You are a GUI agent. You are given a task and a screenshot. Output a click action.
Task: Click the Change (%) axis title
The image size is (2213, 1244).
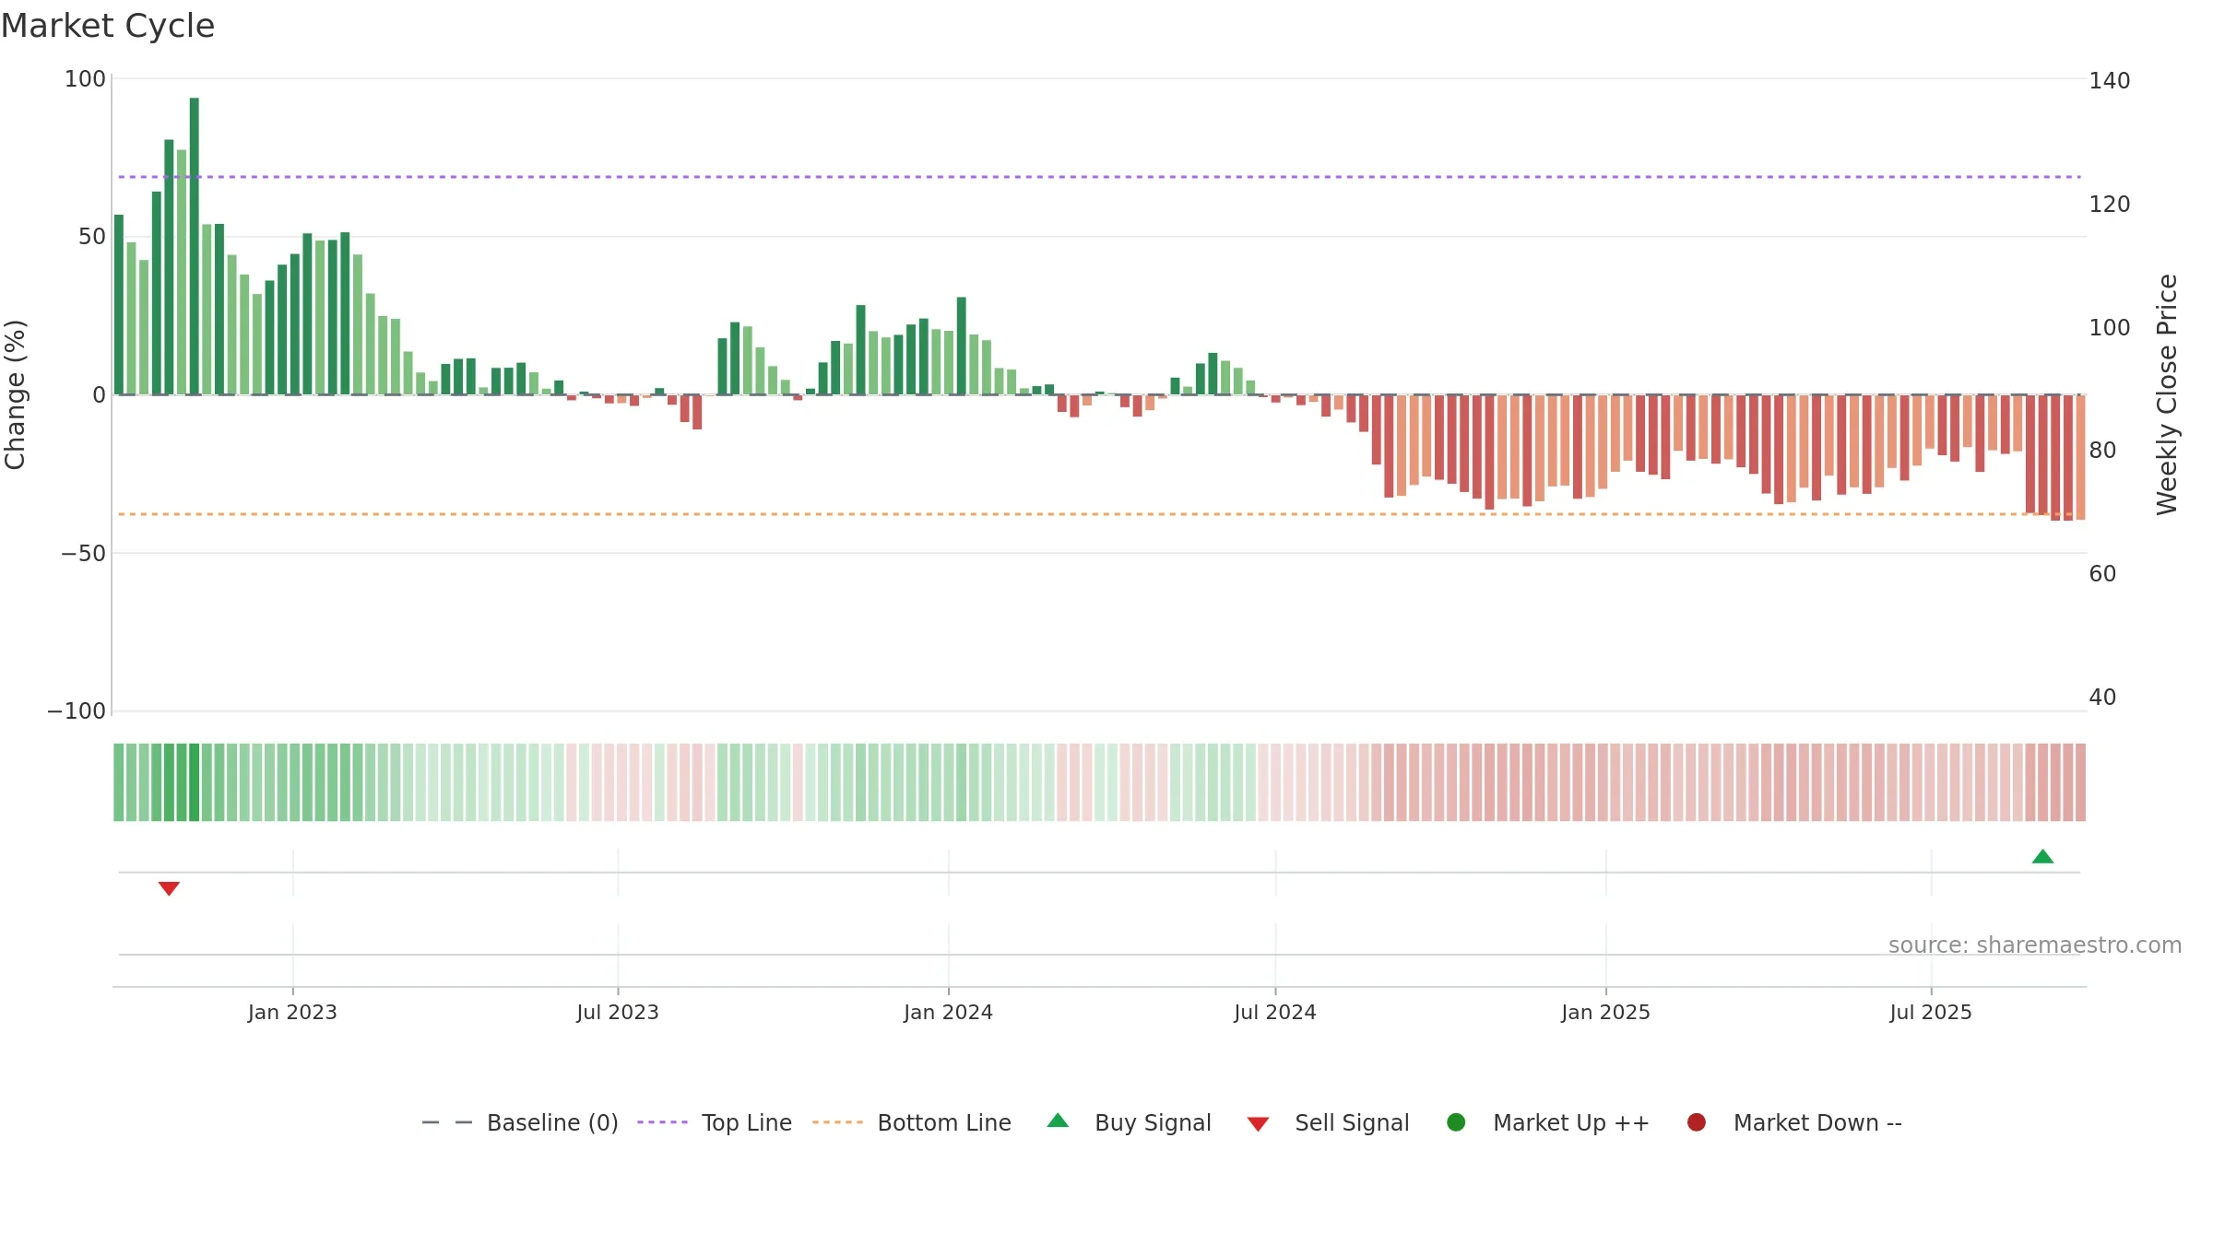[x=15, y=394]
